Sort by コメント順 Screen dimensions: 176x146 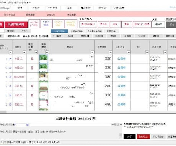(x=142, y=36)
